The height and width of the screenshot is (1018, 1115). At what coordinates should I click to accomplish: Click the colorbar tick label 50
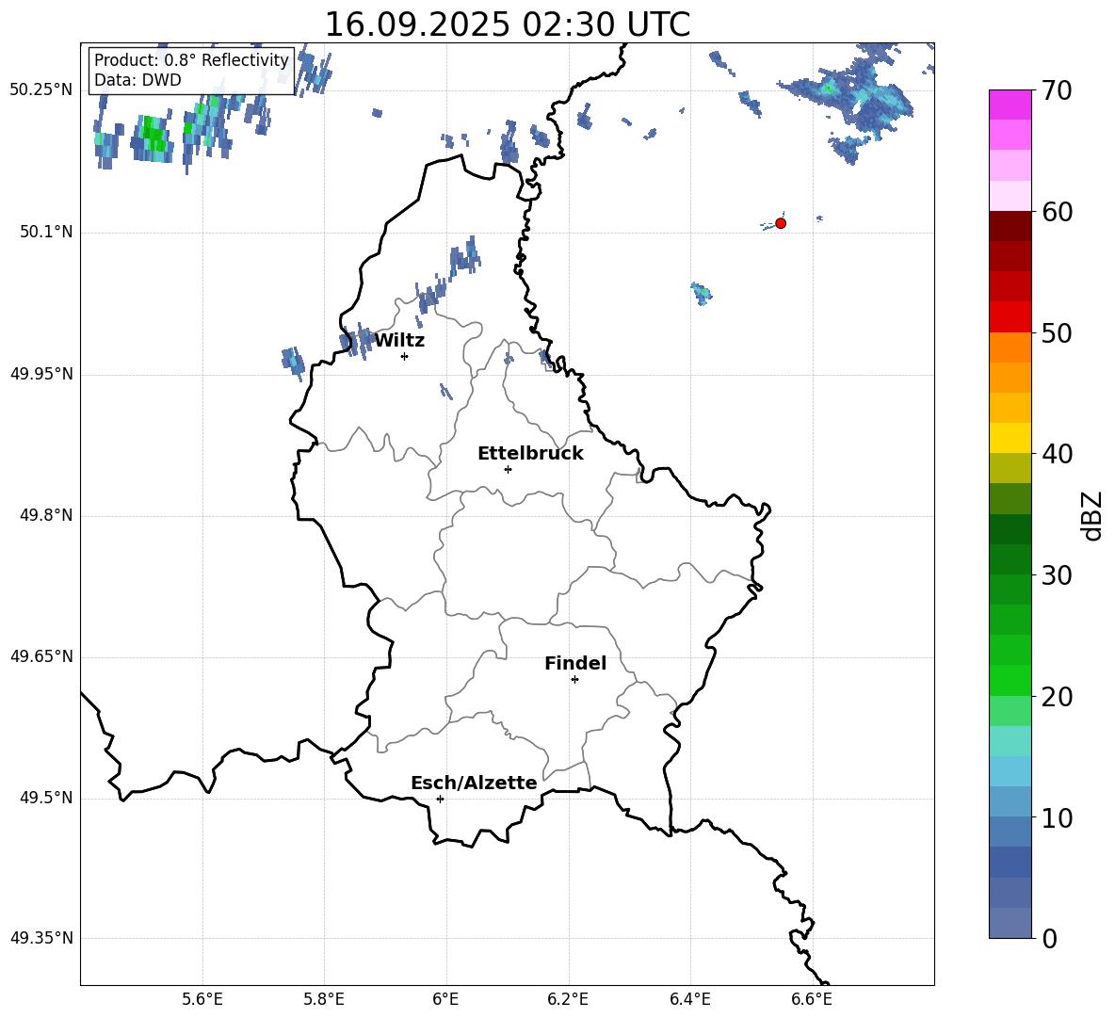[x=1057, y=333]
